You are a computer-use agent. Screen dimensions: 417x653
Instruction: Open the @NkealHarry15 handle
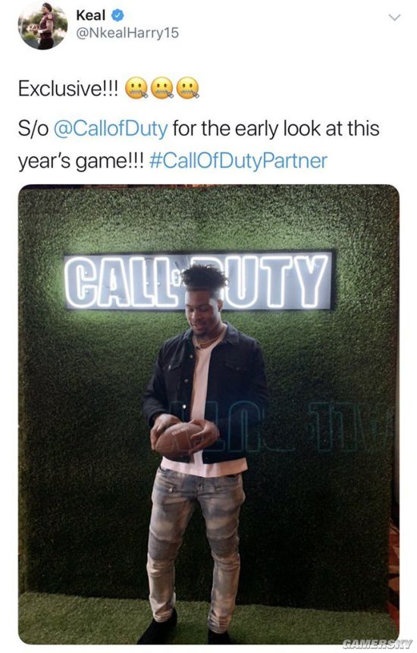pos(127,33)
